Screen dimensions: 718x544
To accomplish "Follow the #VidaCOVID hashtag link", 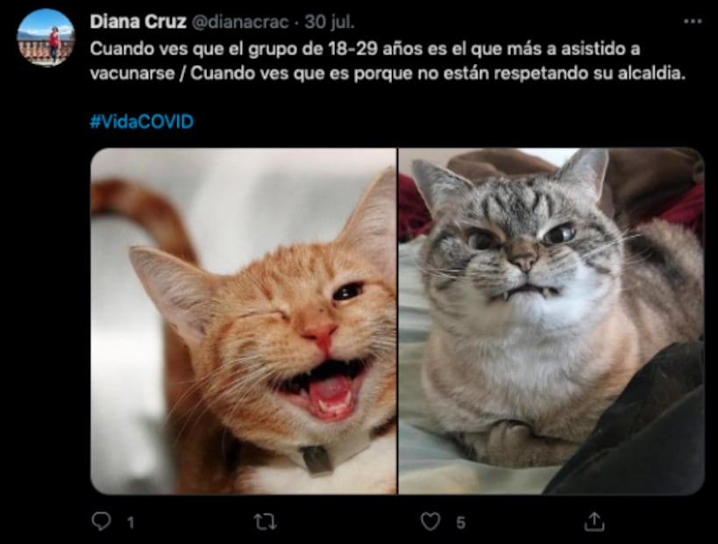I will pyautogui.click(x=142, y=122).
